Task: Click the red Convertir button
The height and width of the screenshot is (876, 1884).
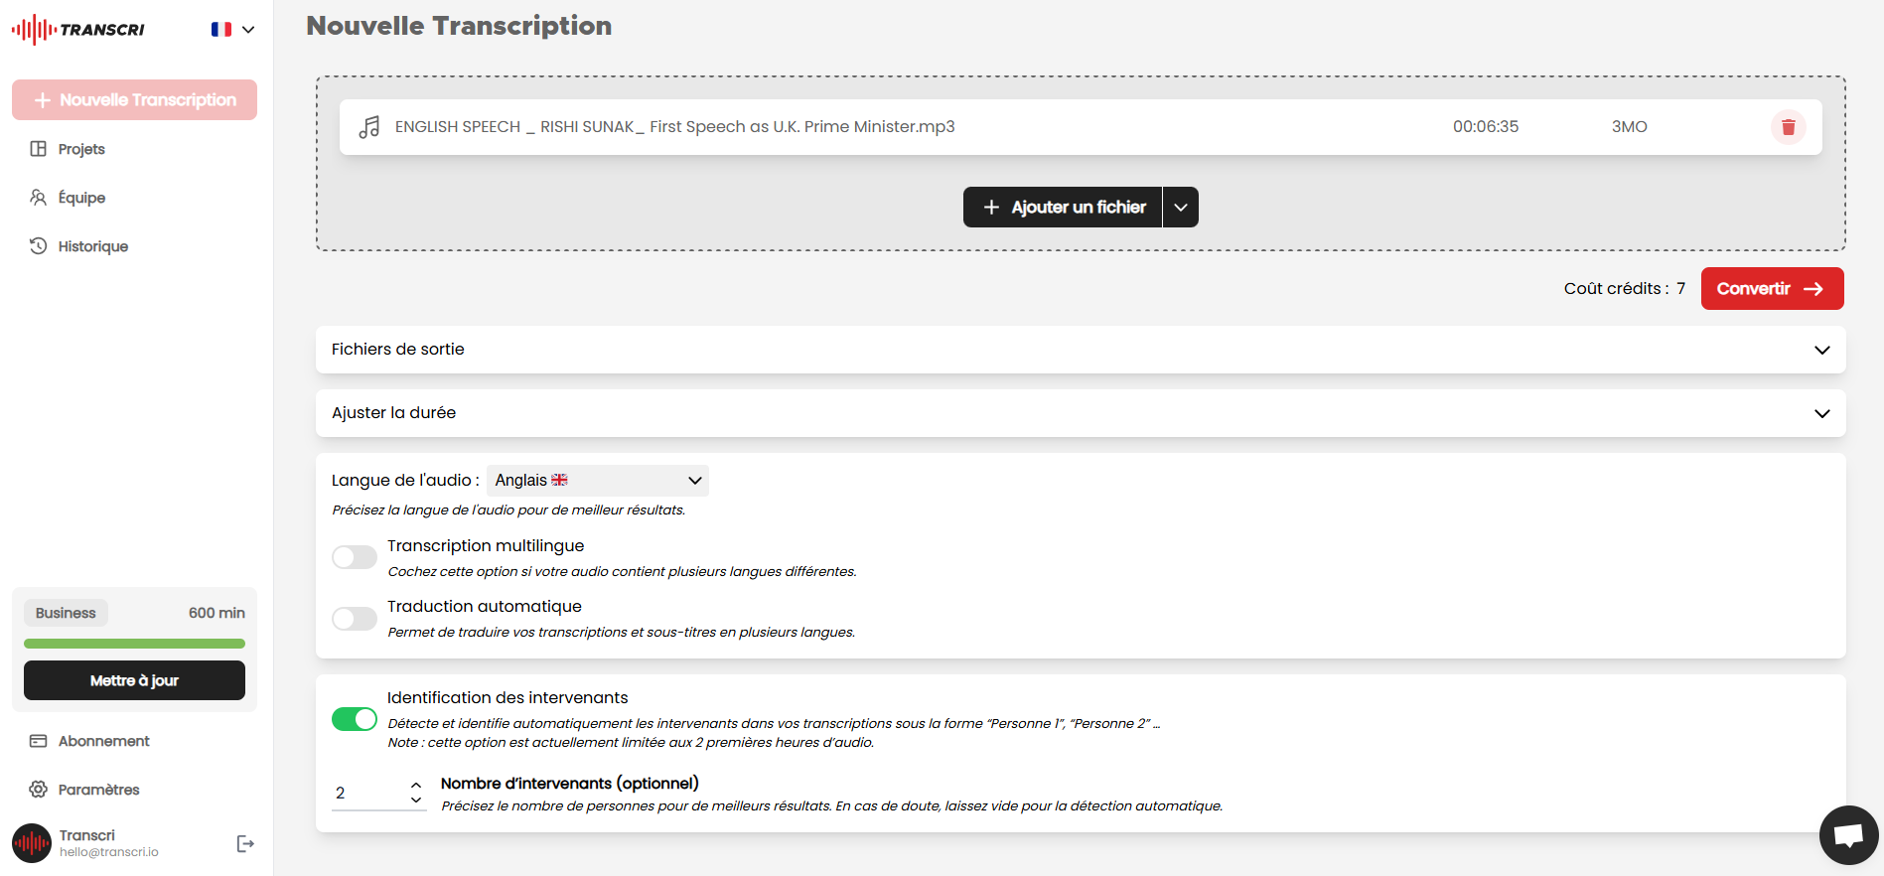Action: coord(1772,289)
